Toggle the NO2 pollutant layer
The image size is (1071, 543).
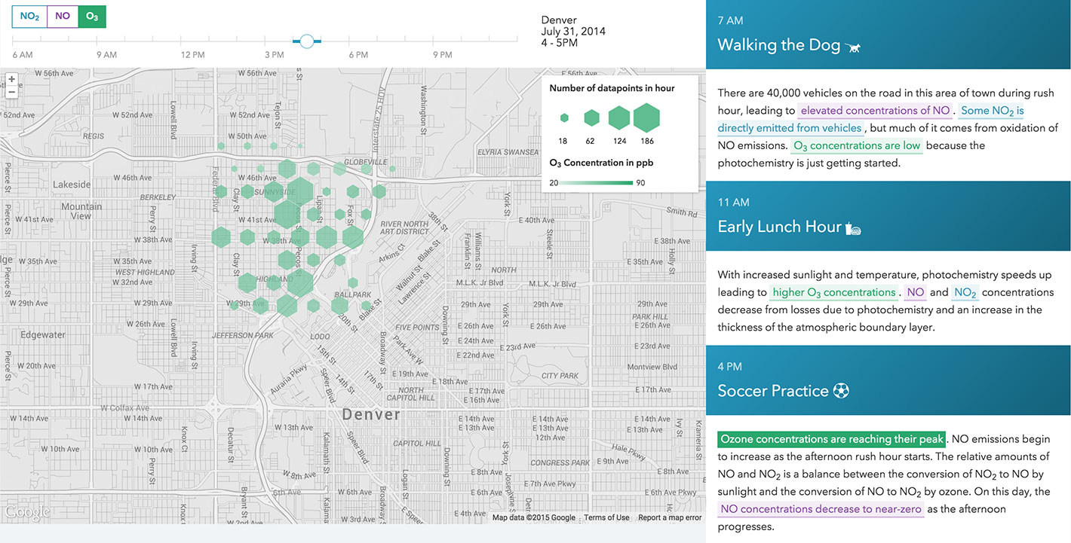29,17
